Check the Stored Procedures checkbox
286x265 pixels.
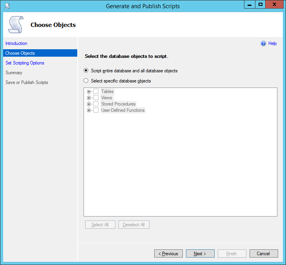pyautogui.click(x=96, y=104)
